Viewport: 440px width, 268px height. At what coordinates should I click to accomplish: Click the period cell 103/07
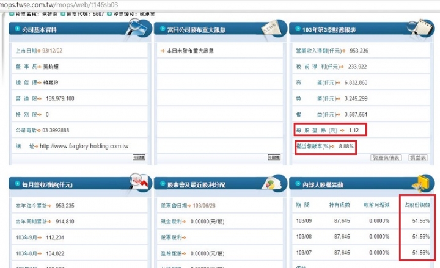pos(304,253)
